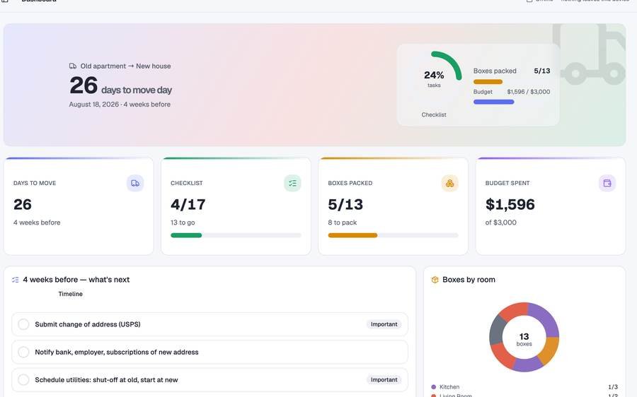
Task: Click 'Submit change of address (USPS)' task text
Action: (88, 324)
